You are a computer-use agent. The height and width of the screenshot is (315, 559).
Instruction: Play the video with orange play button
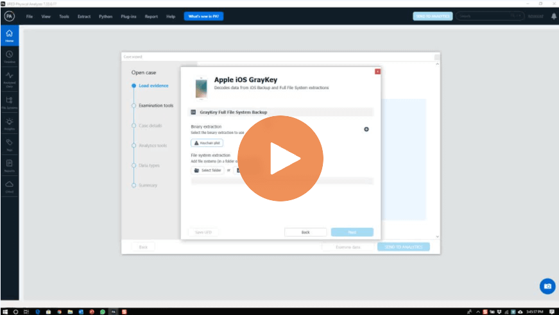280,158
